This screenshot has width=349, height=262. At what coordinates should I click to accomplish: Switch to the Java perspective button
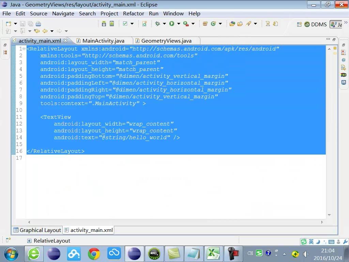(x=336, y=24)
